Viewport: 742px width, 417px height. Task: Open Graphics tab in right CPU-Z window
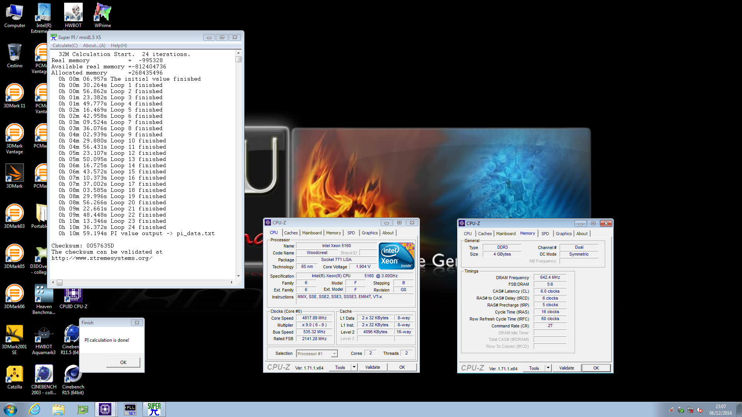tap(563, 234)
